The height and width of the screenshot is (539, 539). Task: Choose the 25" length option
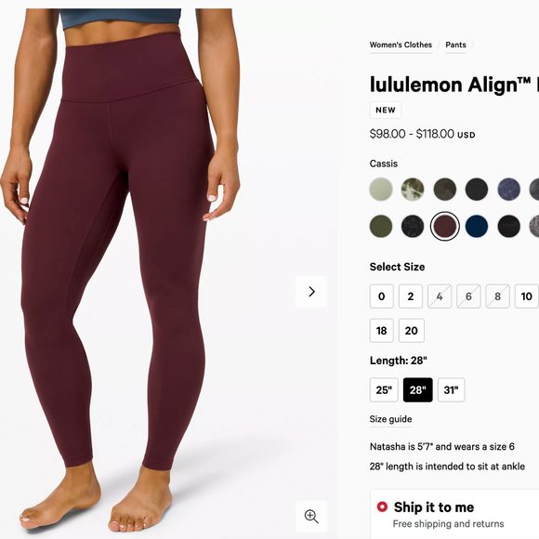[384, 389]
